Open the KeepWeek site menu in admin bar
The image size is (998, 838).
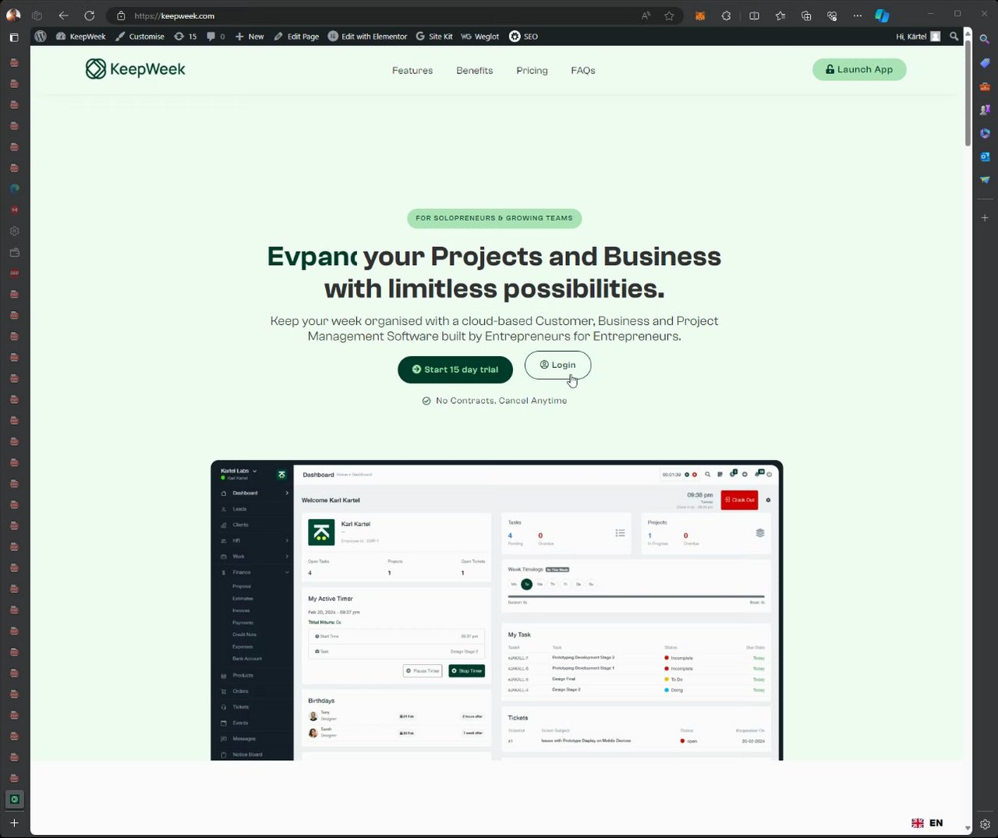coord(80,37)
